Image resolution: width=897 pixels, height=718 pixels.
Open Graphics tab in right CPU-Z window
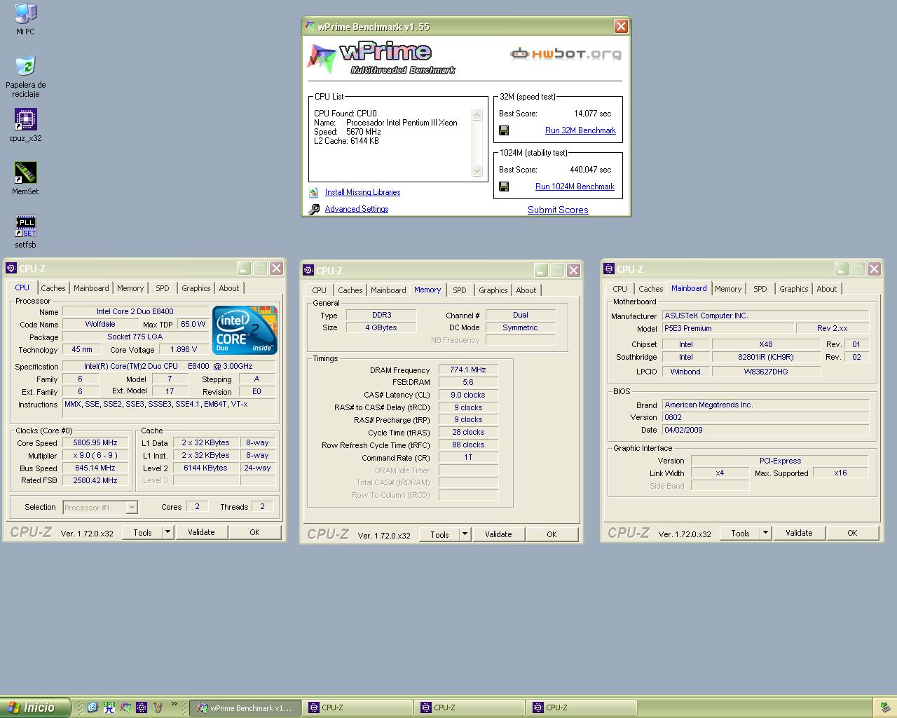click(x=793, y=289)
